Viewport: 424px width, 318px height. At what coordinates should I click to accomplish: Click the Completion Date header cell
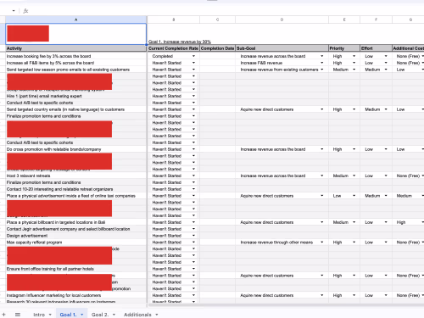coord(217,48)
